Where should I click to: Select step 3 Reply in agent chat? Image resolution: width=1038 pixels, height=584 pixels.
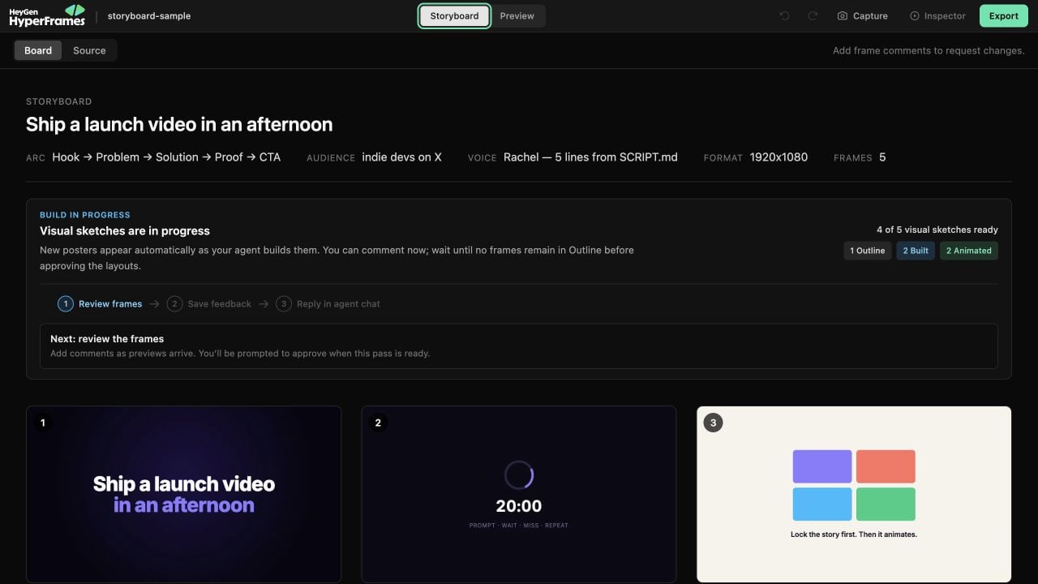328,304
